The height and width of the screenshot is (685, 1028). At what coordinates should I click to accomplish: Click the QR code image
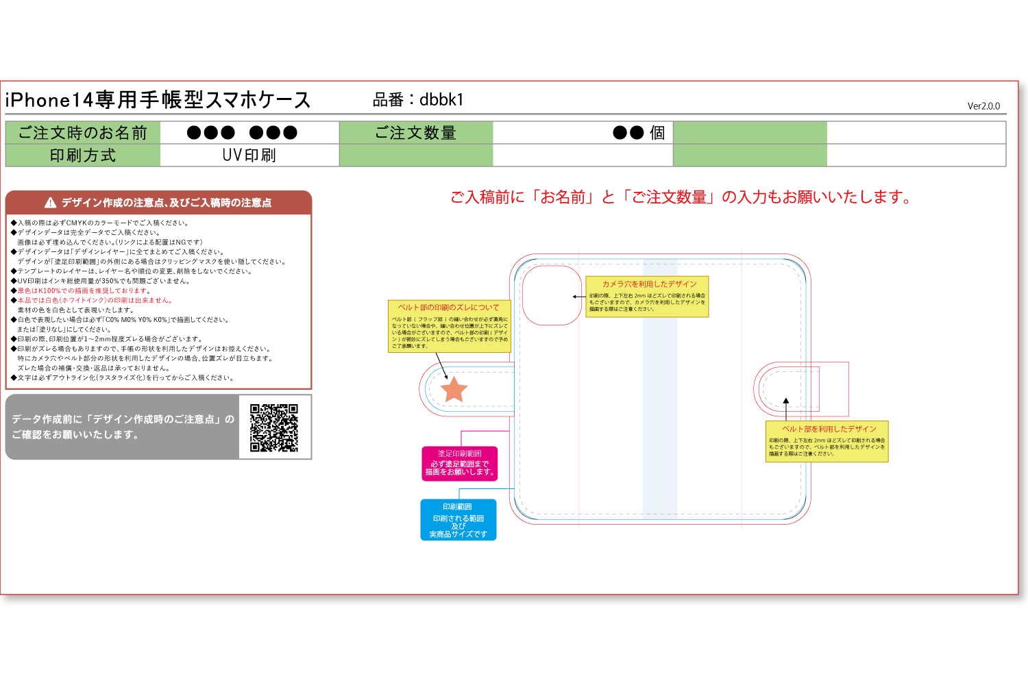point(274,427)
